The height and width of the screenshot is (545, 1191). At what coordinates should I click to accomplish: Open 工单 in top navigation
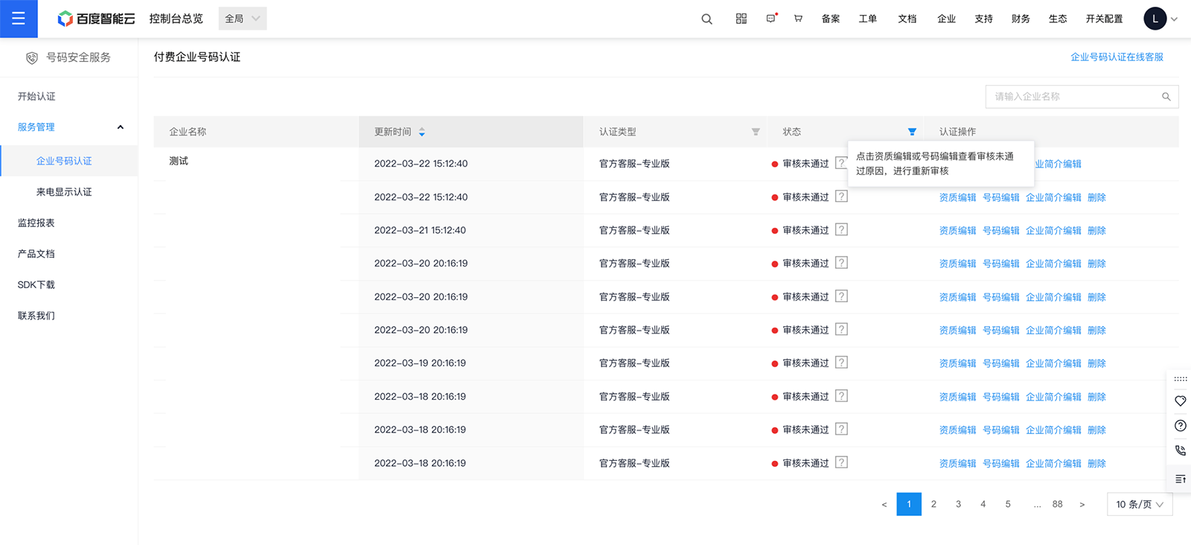point(868,19)
